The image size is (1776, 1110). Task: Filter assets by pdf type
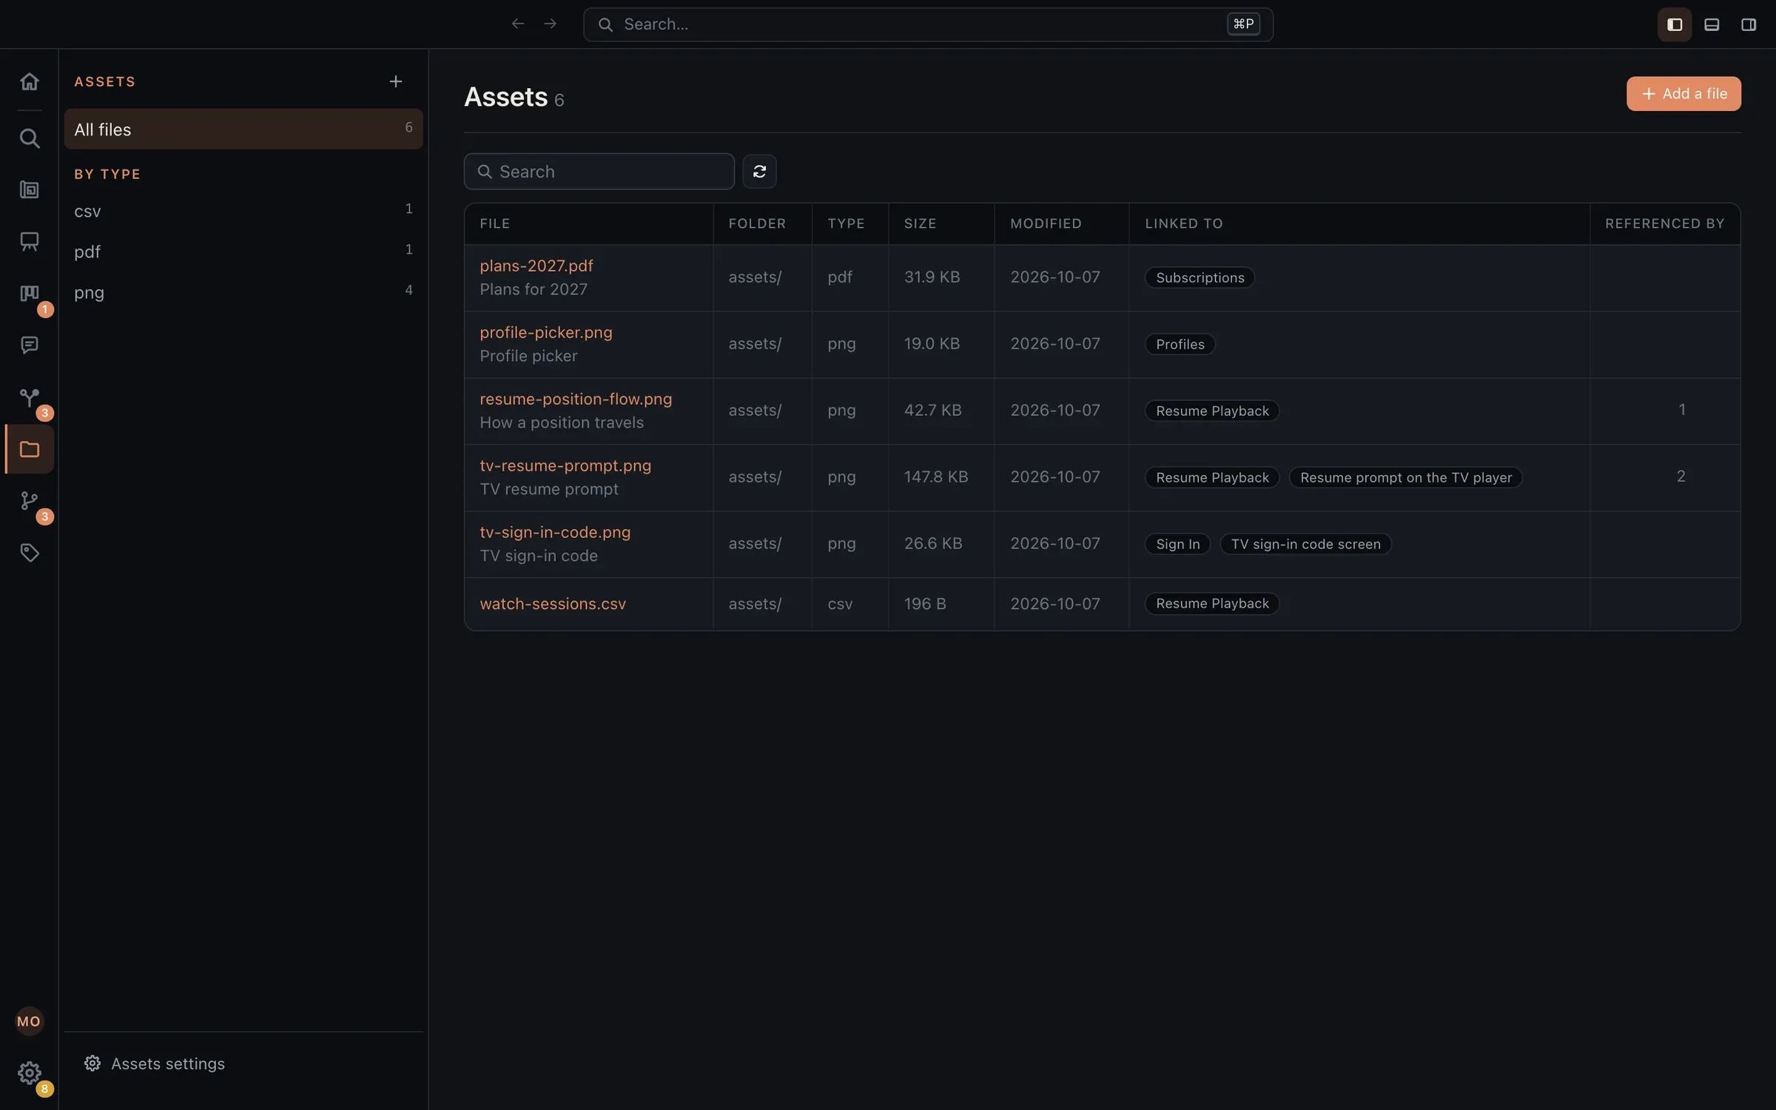coord(243,252)
